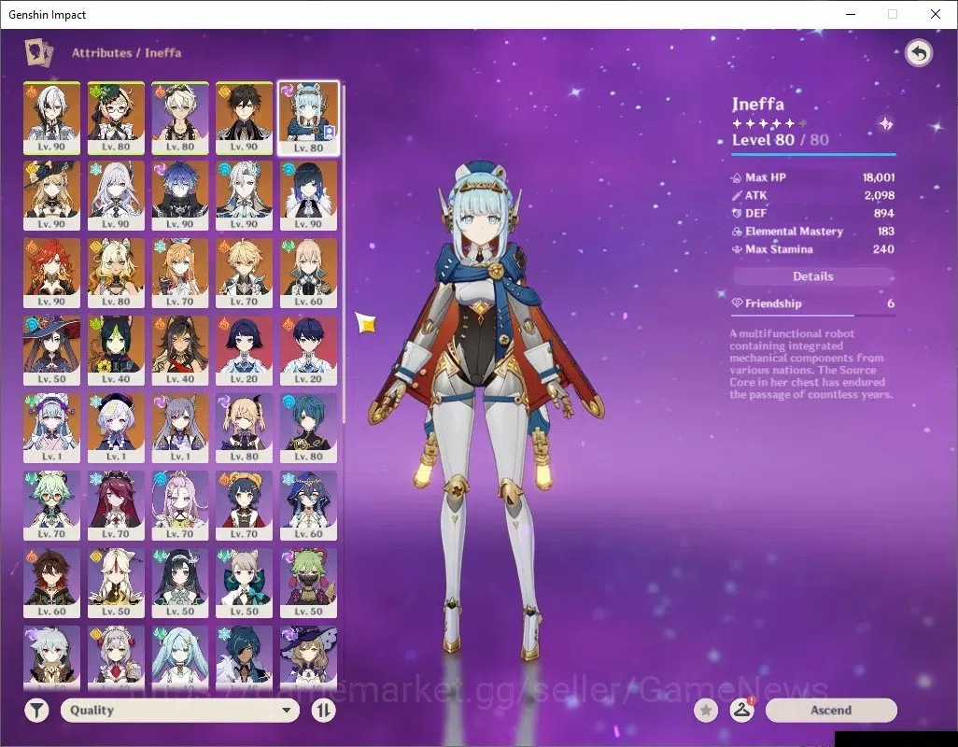Select Xilonen's Lv. 80 portrait
The height and width of the screenshot is (747, 958).
pyautogui.click(x=116, y=273)
